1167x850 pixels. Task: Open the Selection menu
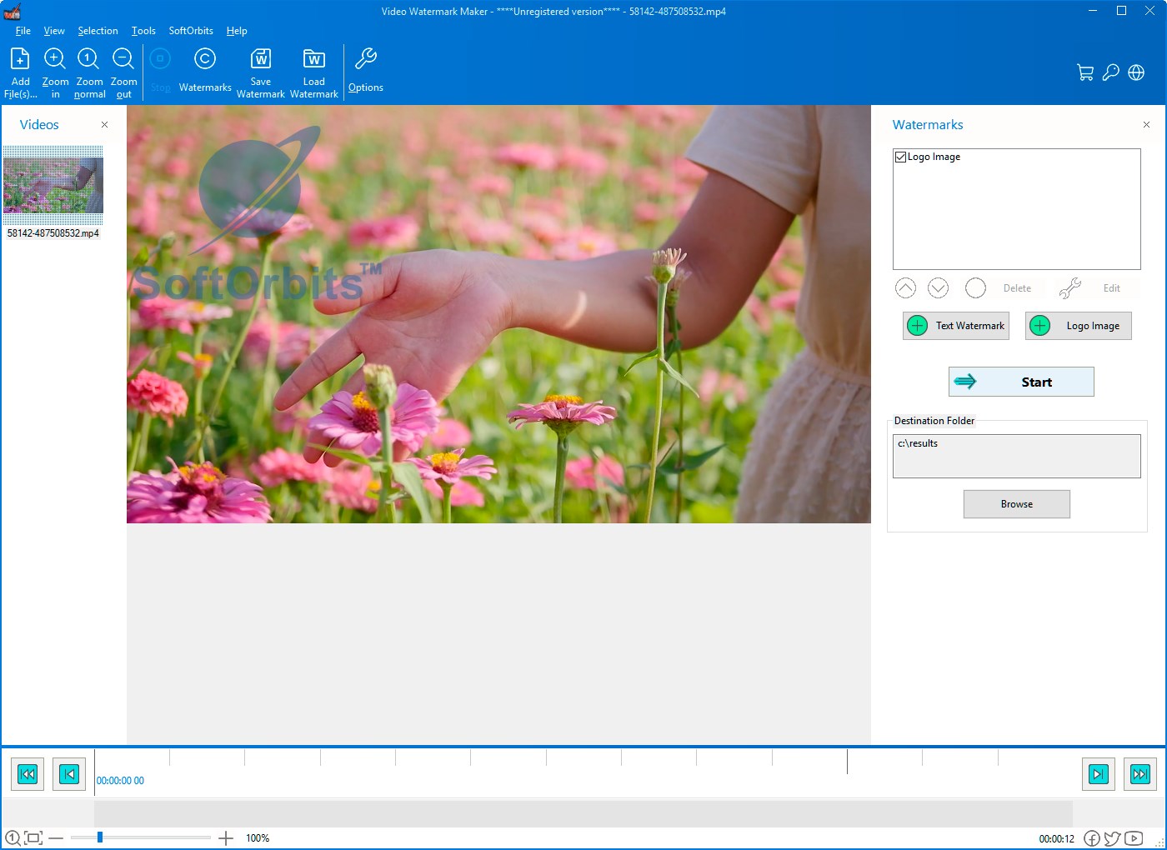98,31
